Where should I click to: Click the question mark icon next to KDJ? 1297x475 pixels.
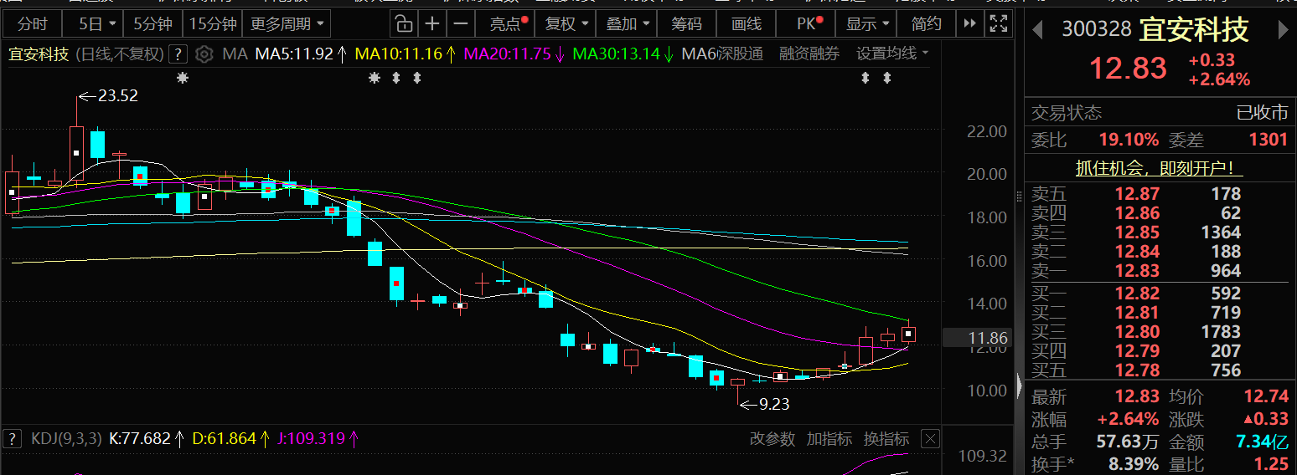pos(13,438)
